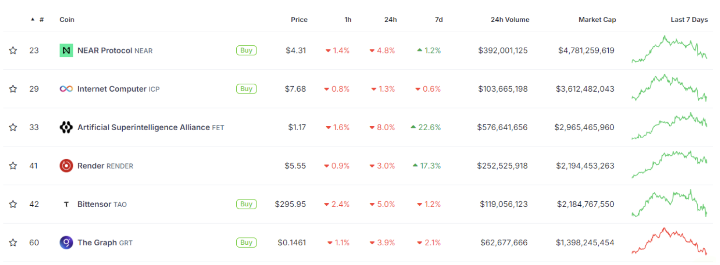Sort by the 7d change header
This screenshot has width=720, height=265.
point(439,20)
